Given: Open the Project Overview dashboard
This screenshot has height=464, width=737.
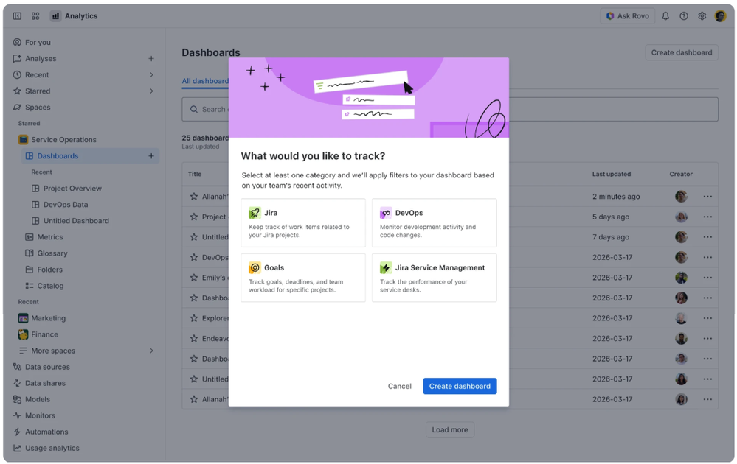Looking at the screenshot, I should (x=72, y=189).
